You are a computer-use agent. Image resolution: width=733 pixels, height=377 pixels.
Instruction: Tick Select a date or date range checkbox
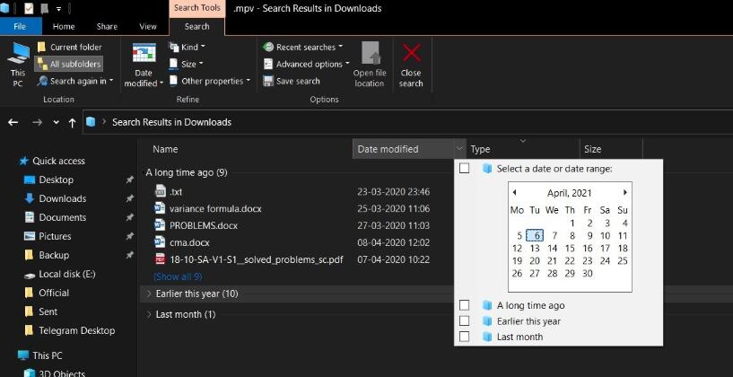click(464, 168)
